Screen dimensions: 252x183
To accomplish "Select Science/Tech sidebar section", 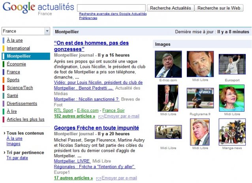I will click(x=20, y=88).
